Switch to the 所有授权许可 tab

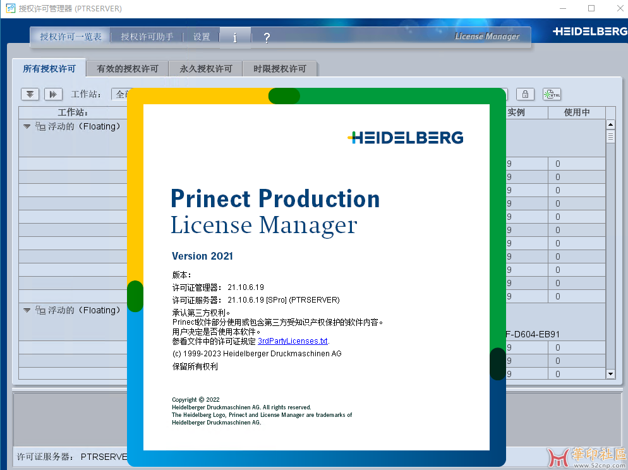pos(49,68)
